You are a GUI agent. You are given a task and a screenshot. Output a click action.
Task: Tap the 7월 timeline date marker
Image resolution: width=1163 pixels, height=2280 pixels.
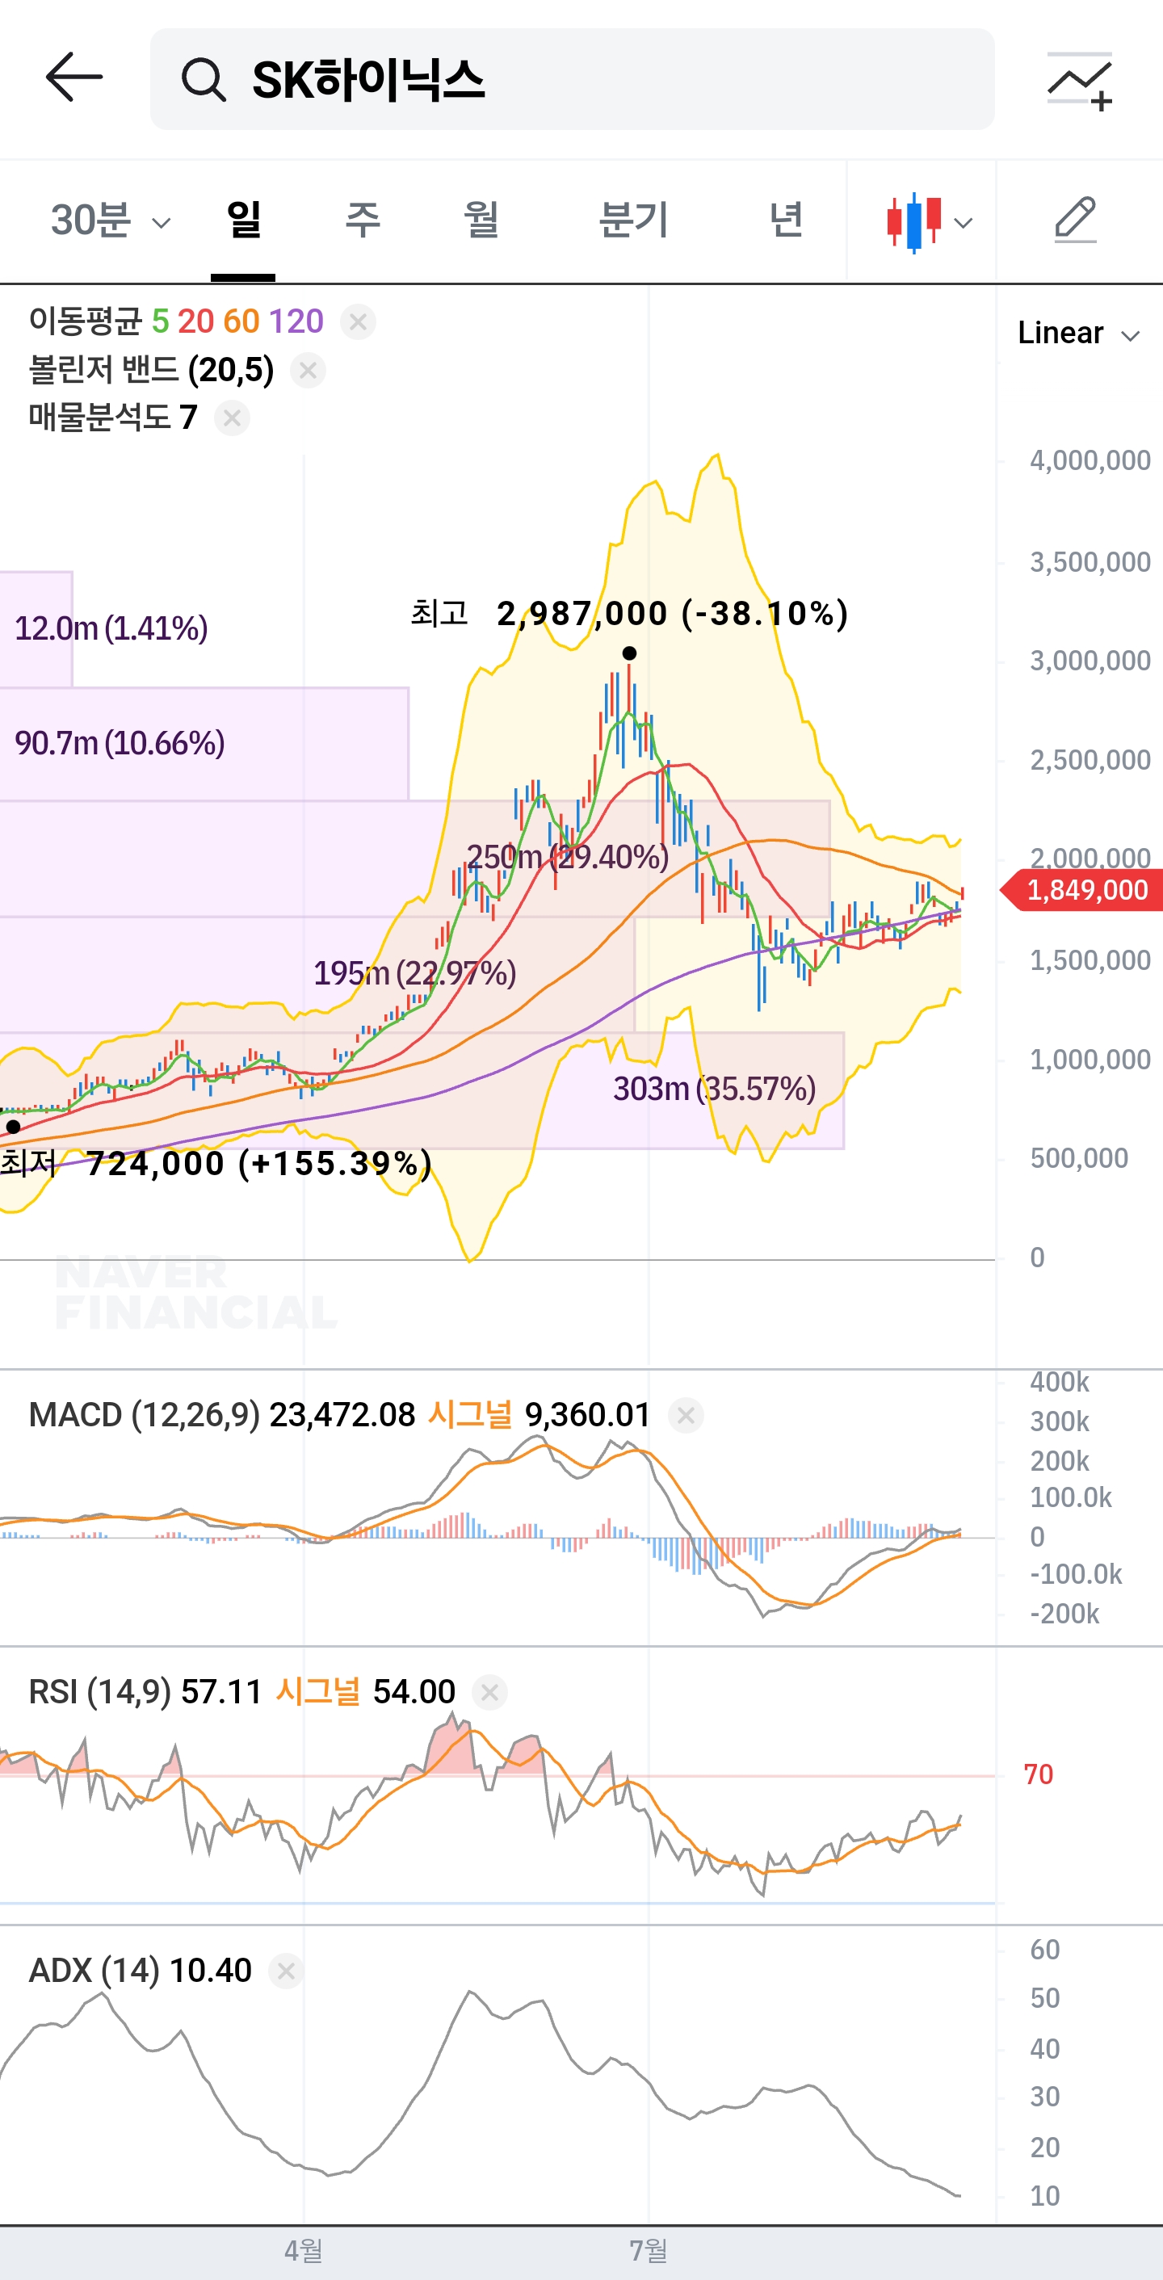point(648,2249)
